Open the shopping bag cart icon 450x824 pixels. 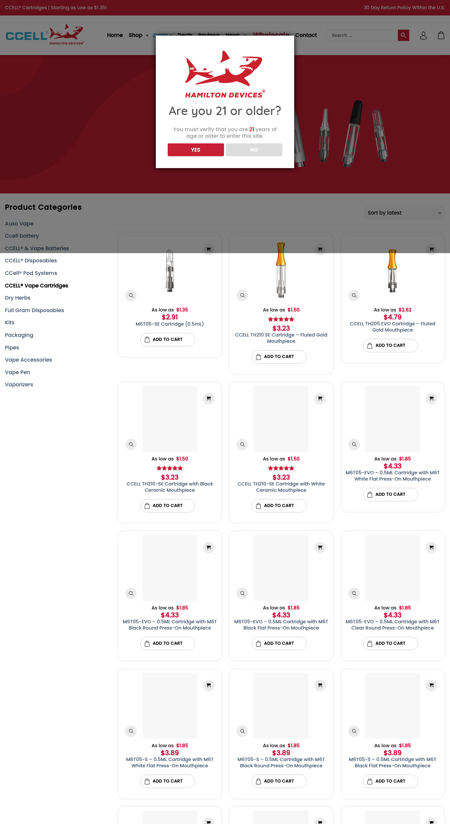pyautogui.click(x=441, y=35)
